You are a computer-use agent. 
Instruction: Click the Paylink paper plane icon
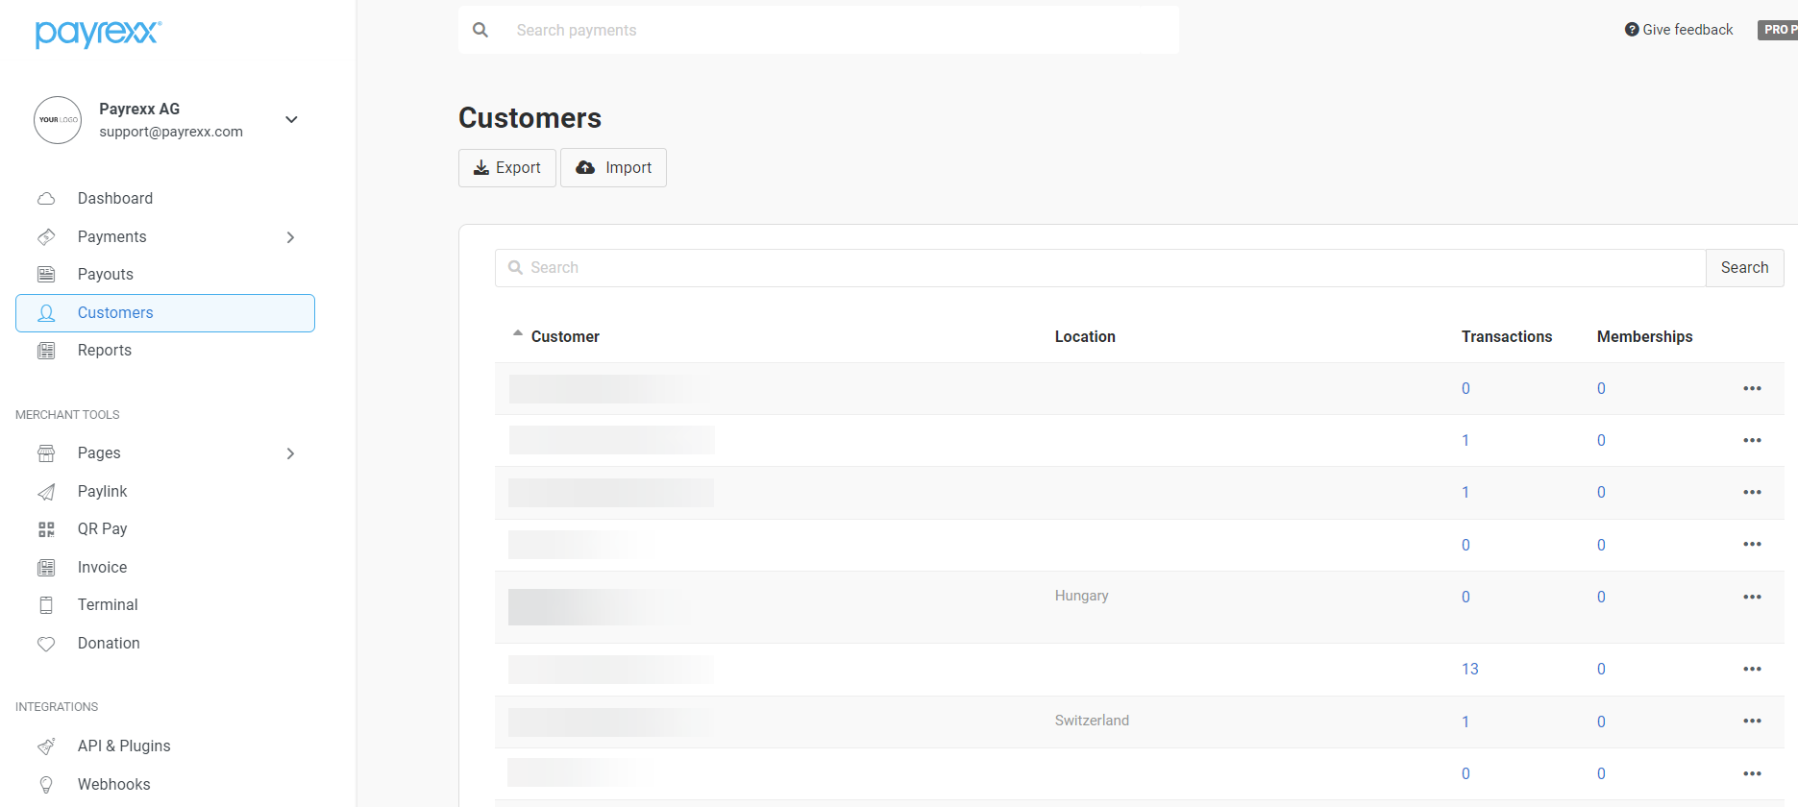click(46, 492)
